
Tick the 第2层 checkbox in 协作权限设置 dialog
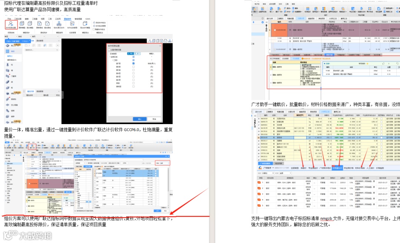(x=133, y=80)
